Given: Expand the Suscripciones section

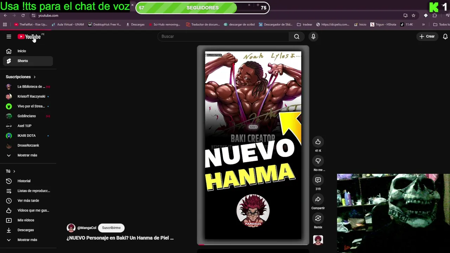Looking at the screenshot, I should pos(21,77).
